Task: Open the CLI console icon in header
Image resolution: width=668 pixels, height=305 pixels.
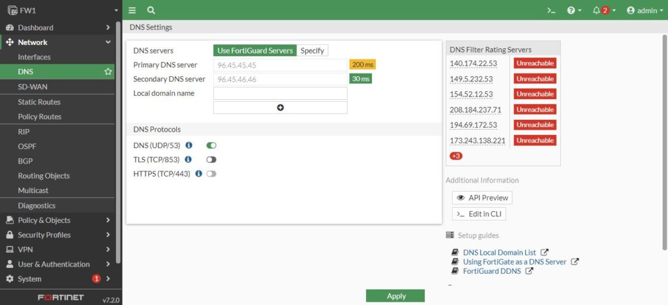Action: (x=551, y=10)
